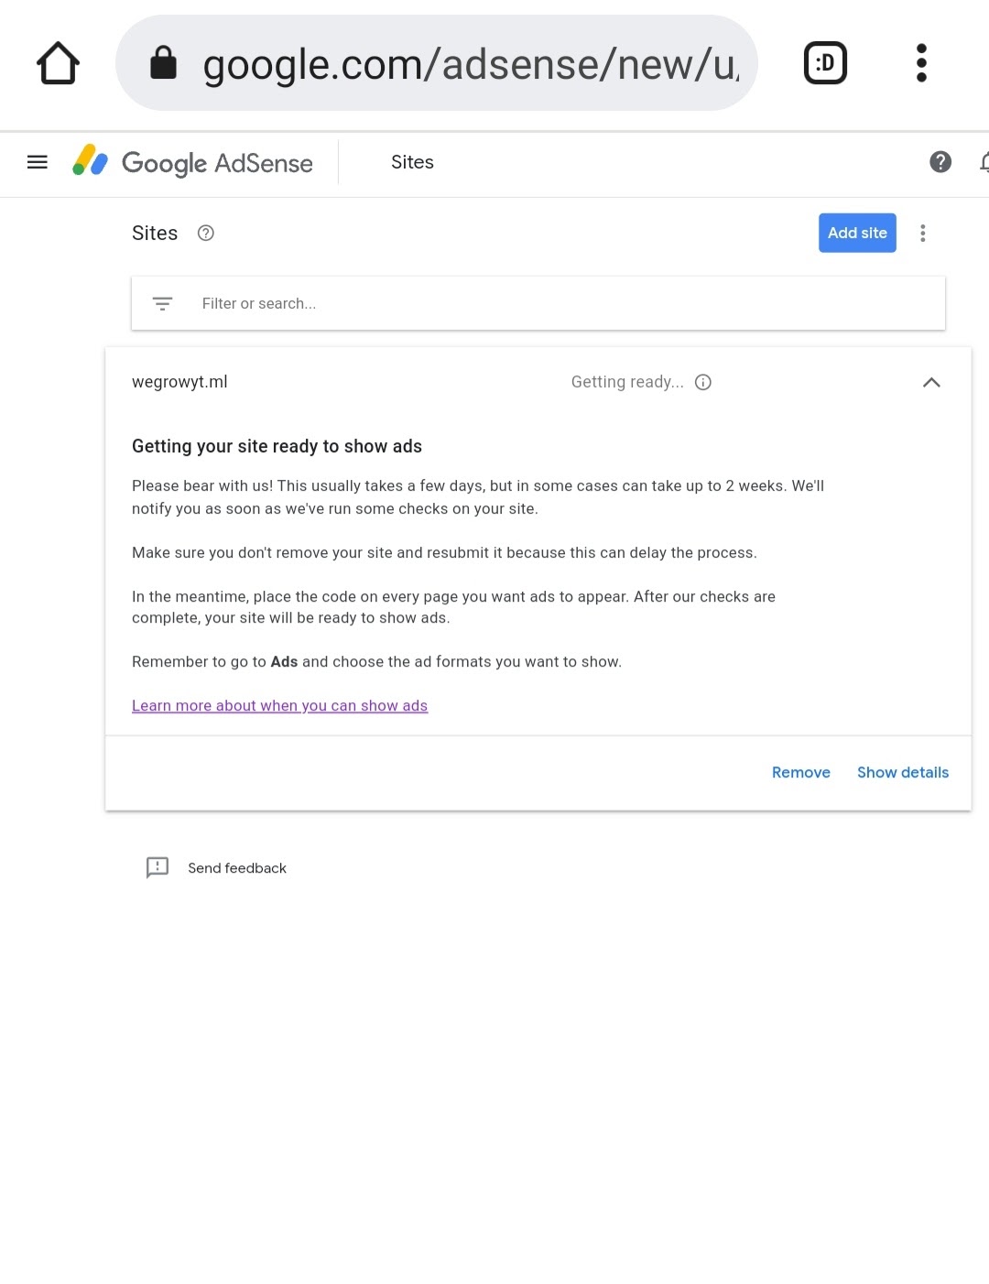
Task: Open the browser tab switcher icon
Action: click(825, 63)
